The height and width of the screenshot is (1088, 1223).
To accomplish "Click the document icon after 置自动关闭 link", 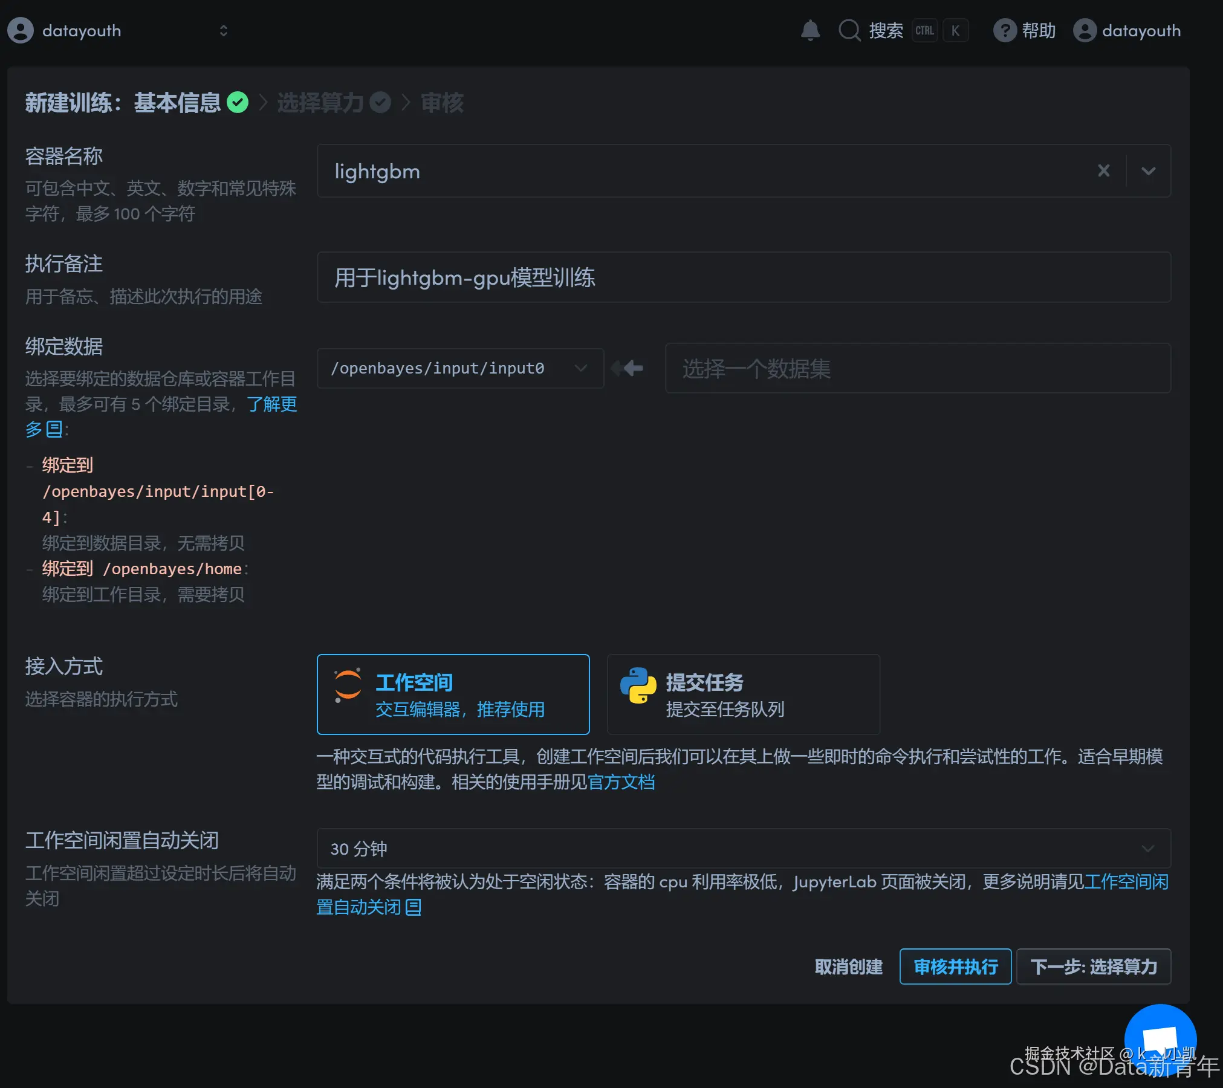I will pos(414,907).
